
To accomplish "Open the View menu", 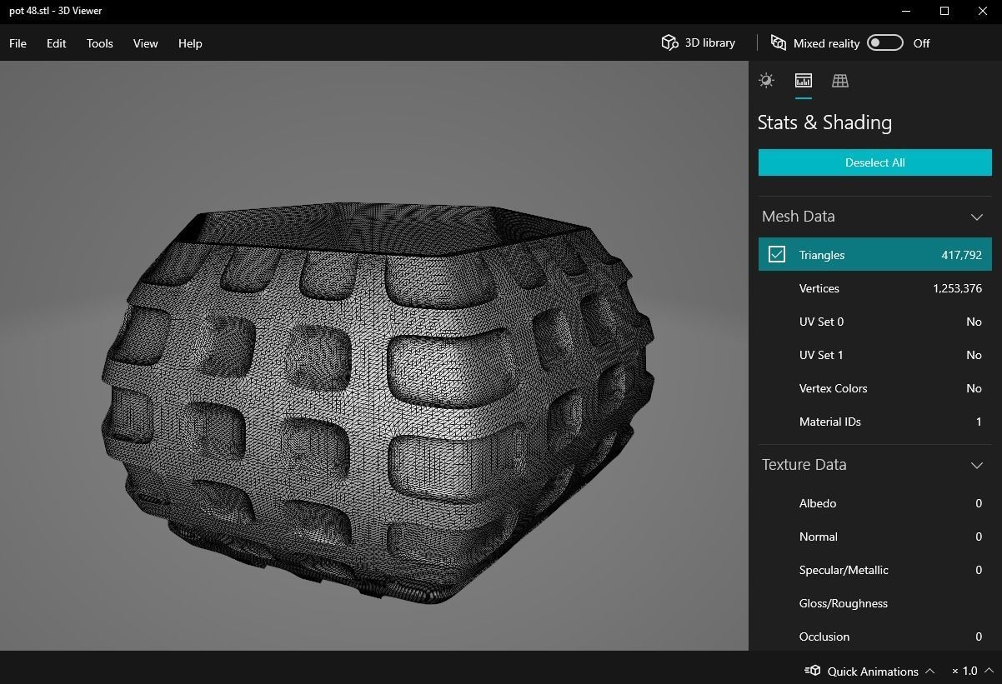I will tap(145, 43).
